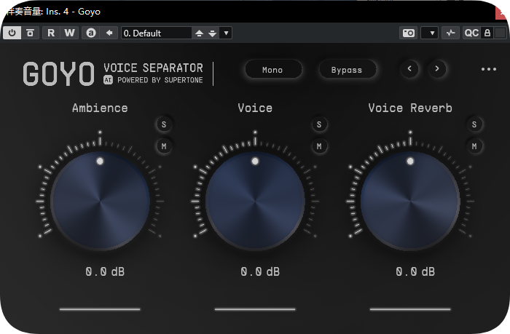
Task: Click the AI badge icon beside Supertone
Action: 108,80
